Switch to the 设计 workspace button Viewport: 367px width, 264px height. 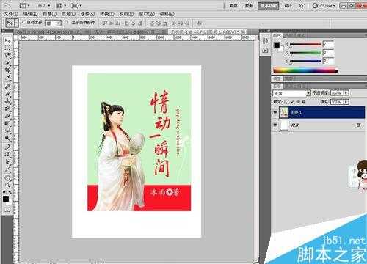click(288, 5)
